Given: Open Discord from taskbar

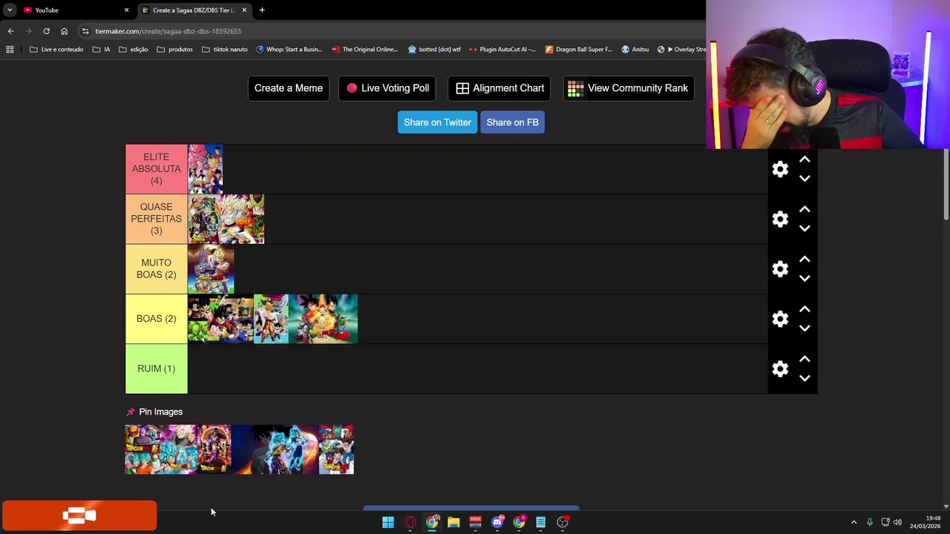Looking at the screenshot, I should click(x=497, y=522).
